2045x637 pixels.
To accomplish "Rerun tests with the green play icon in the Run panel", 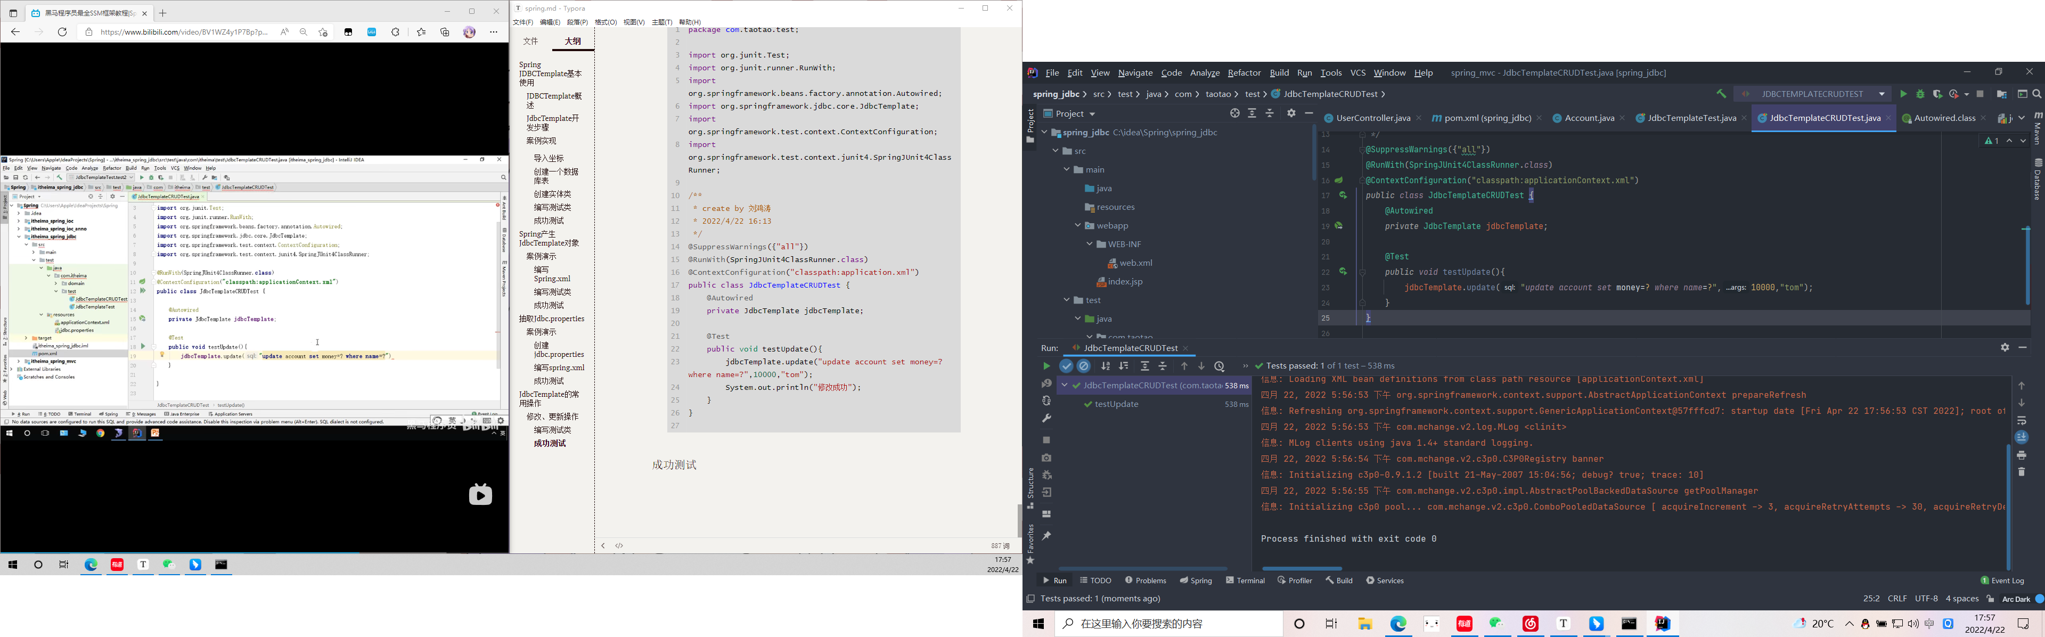I will click(1046, 366).
